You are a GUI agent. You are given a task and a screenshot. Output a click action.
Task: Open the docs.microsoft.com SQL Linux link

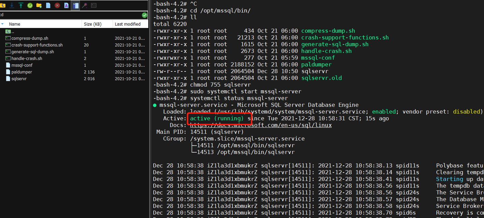point(260,125)
